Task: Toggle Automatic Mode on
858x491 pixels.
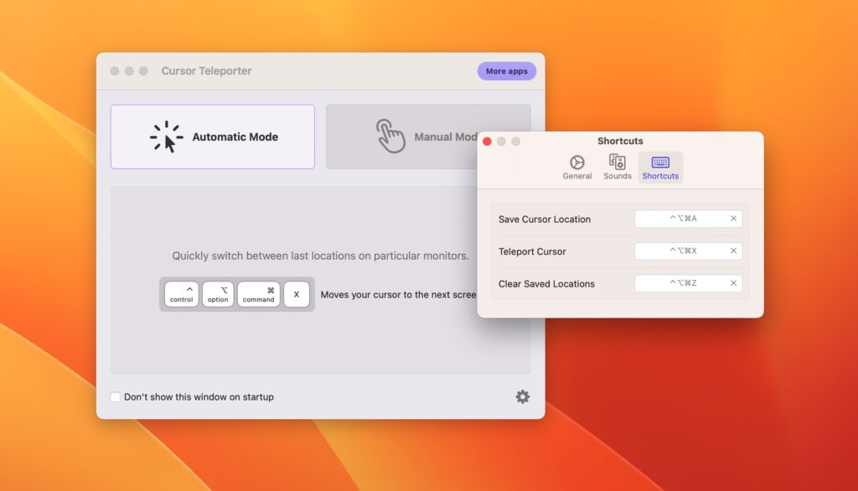Action: tap(212, 136)
